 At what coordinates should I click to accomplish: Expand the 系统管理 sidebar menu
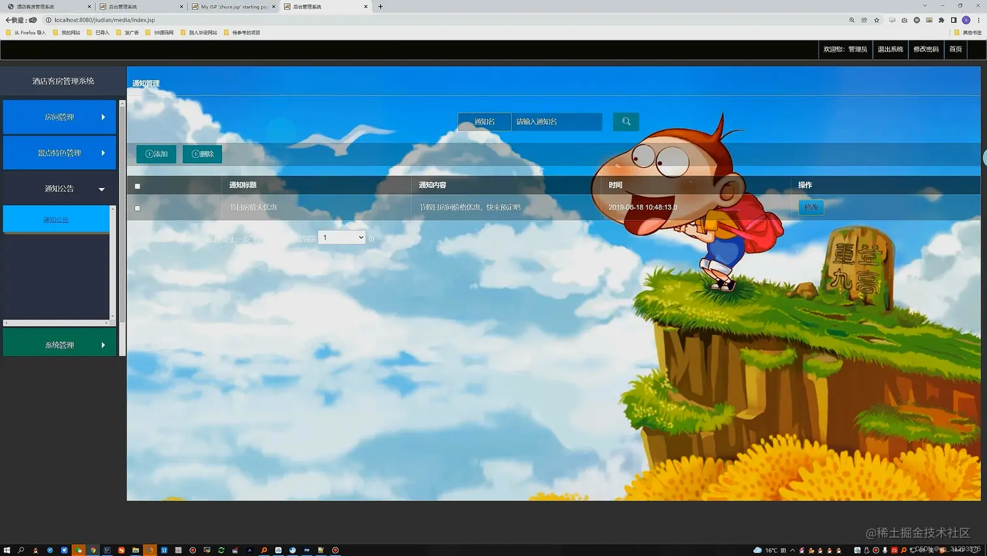59,345
